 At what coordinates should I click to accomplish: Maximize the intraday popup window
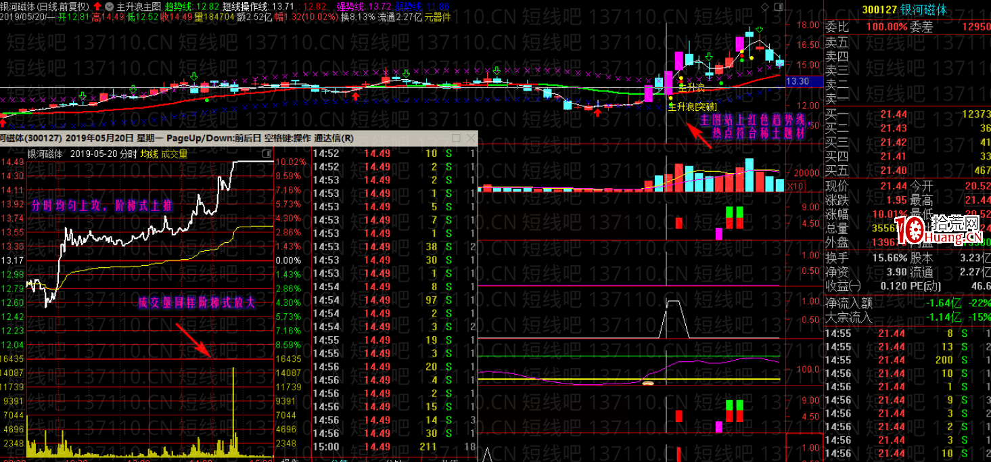pyautogui.click(x=456, y=138)
